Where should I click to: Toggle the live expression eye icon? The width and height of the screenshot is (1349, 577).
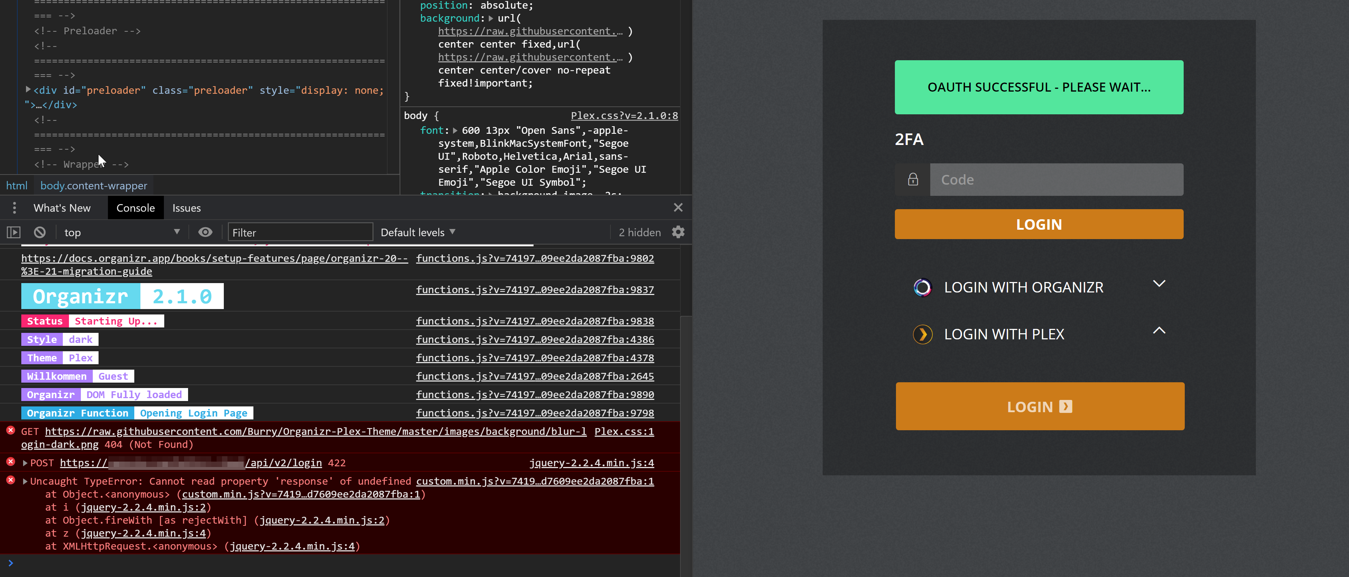coord(205,232)
